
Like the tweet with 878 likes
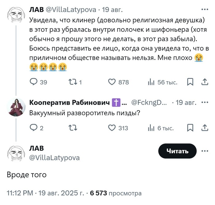coord(119,82)
